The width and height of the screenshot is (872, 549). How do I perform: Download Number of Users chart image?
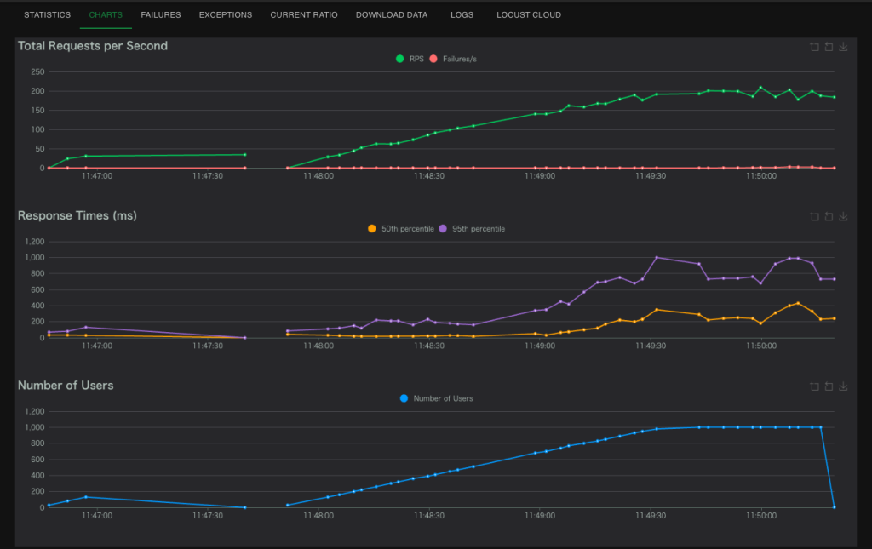point(843,386)
